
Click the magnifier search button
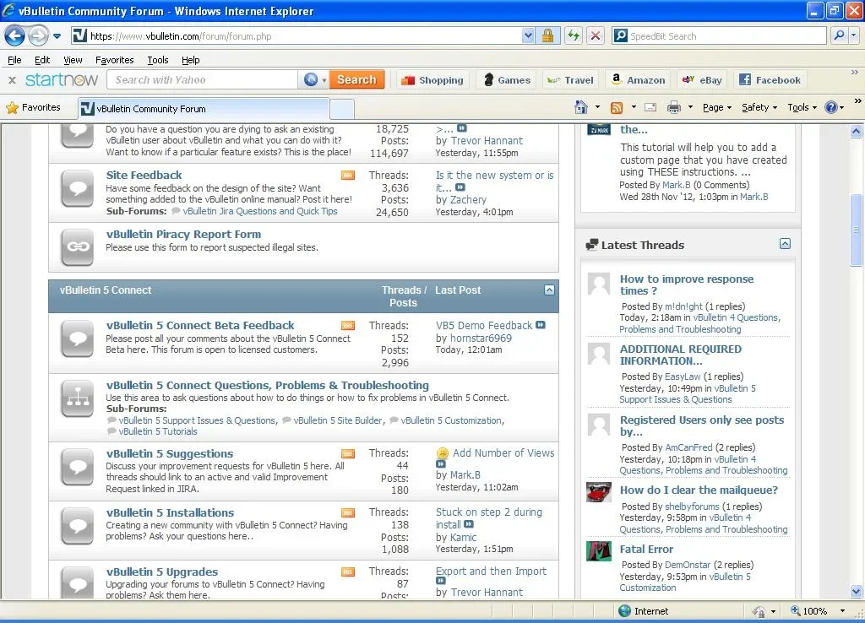click(x=839, y=35)
